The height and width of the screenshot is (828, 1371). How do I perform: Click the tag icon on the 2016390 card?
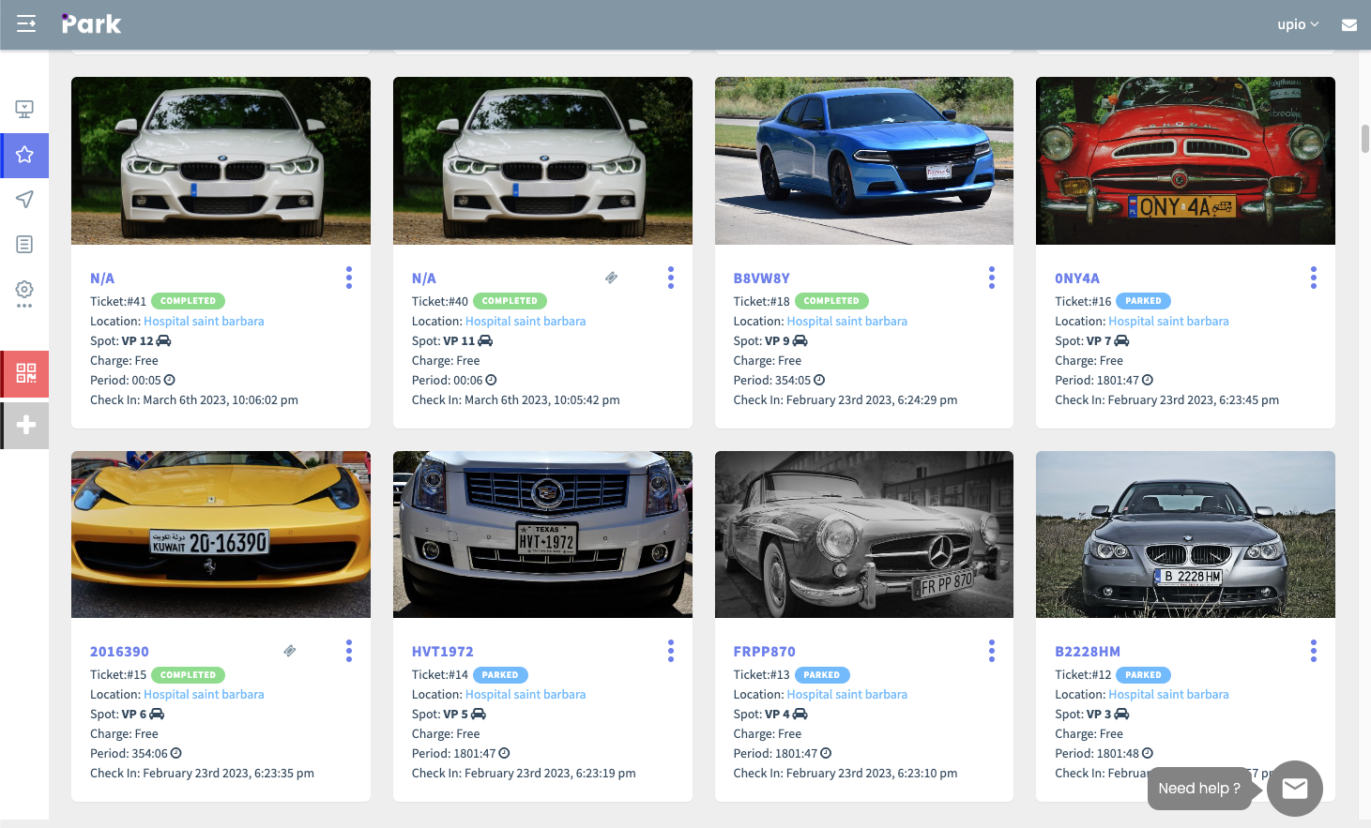[289, 650]
